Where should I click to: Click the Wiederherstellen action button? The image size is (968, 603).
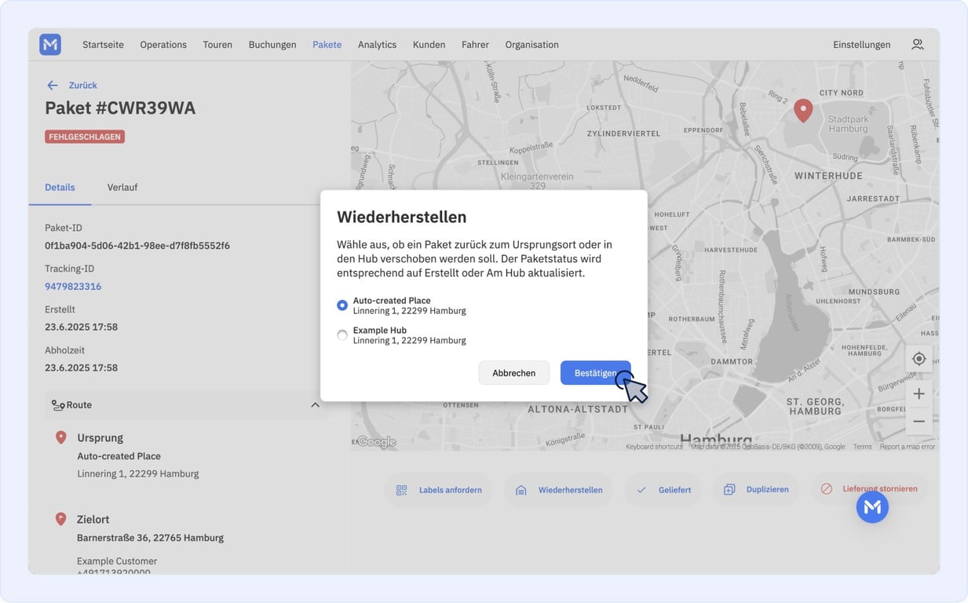(558, 490)
